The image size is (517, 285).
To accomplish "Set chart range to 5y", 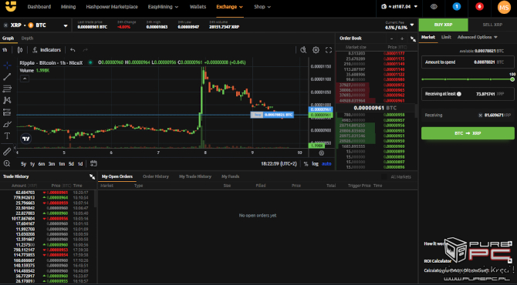I will click(x=23, y=164).
